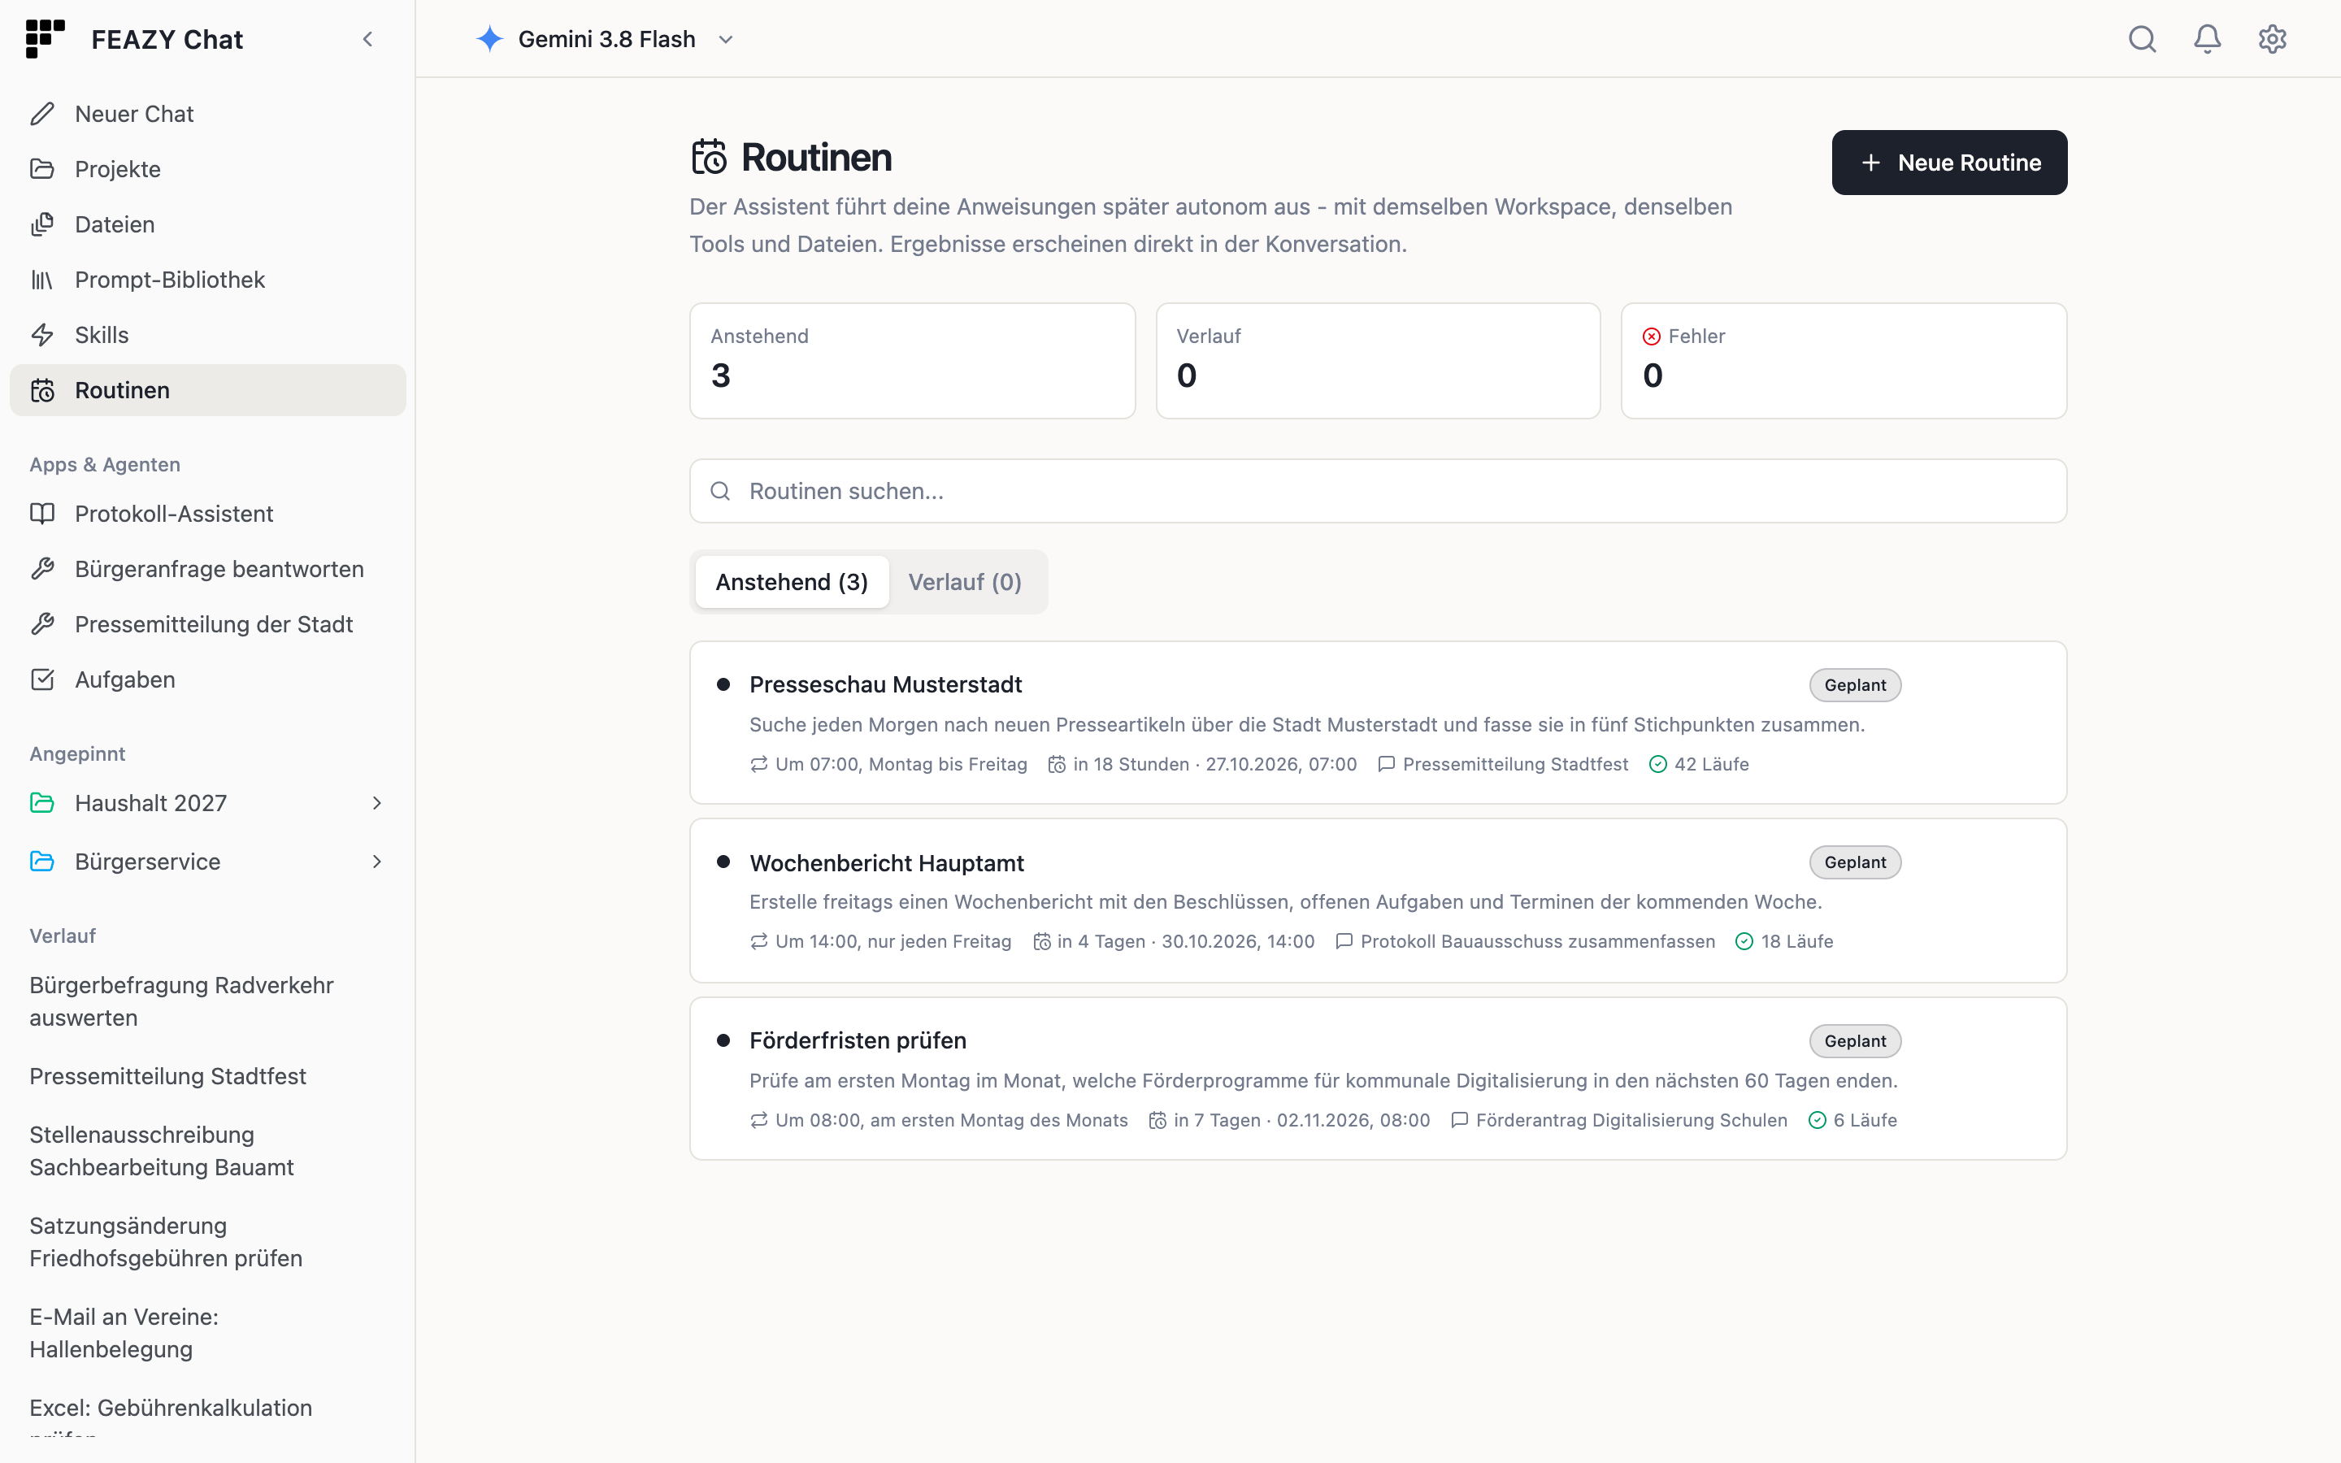Open Bürgerbefragung Radverkehr auswerten chat
This screenshot has width=2341, height=1463.
[x=182, y=1001]
